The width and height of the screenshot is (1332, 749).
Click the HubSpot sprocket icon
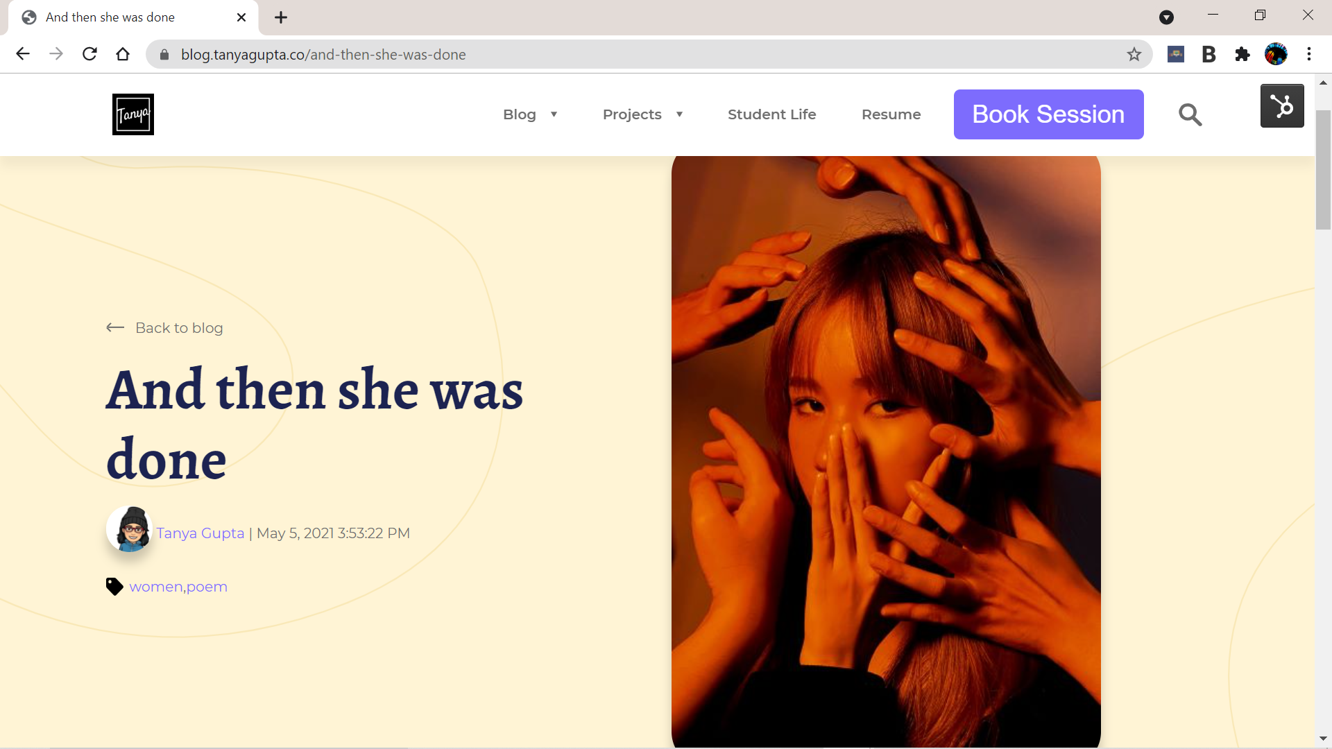[x=1281, y=106]
